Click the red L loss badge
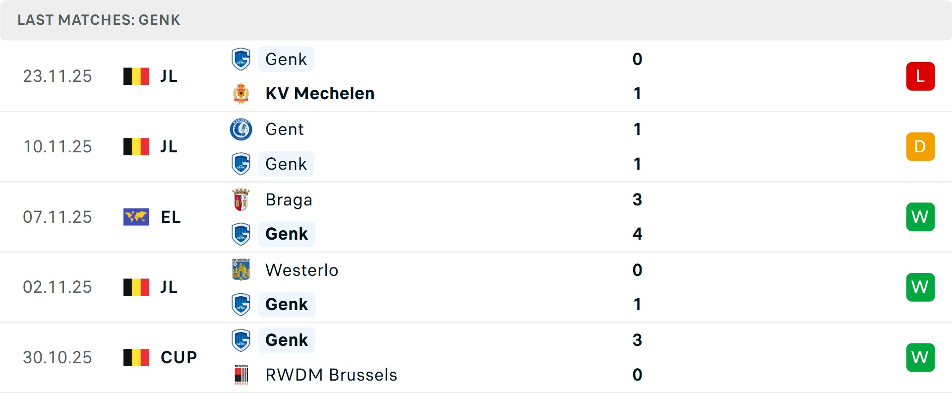Image resolution: width=952 pixels, height=393 pixels. (x=920, y=76)
